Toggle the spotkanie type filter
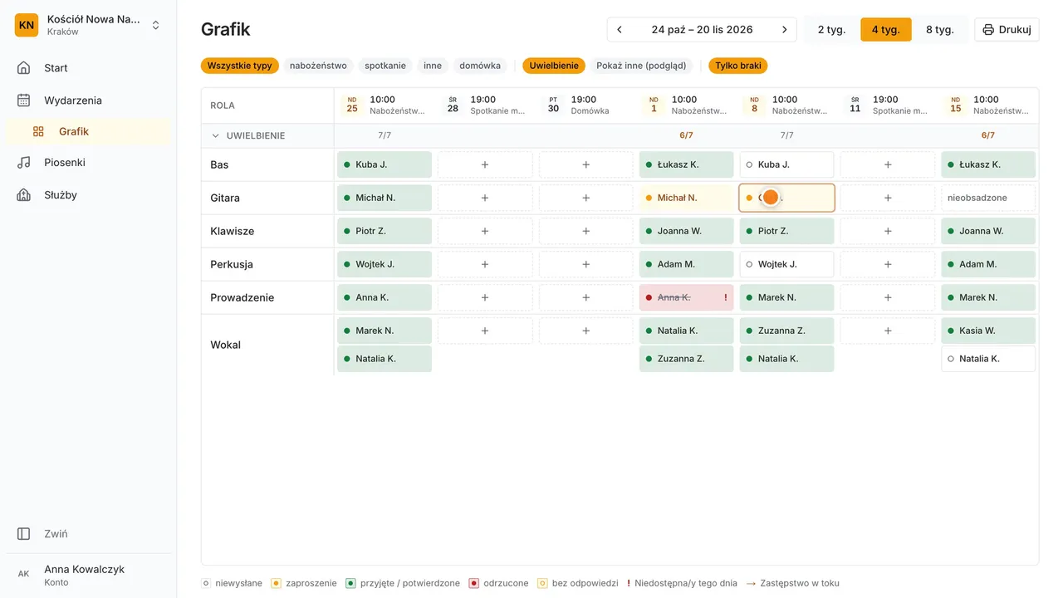 point(385,66)
